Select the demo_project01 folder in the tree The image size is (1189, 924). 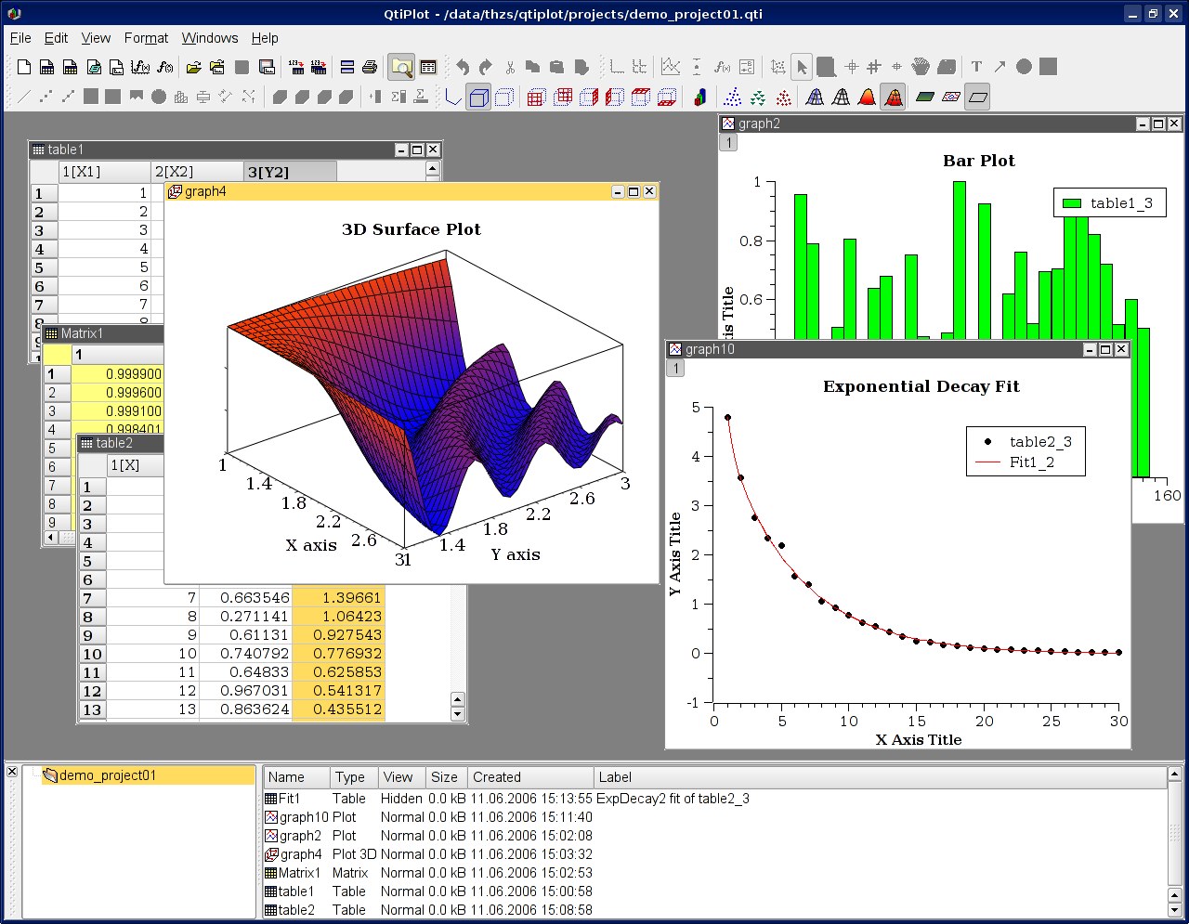click(x=107, y=775)
